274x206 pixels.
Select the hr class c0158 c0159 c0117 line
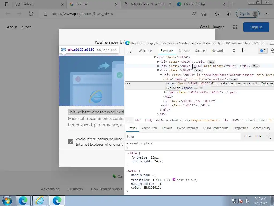[x=189, y=101]
